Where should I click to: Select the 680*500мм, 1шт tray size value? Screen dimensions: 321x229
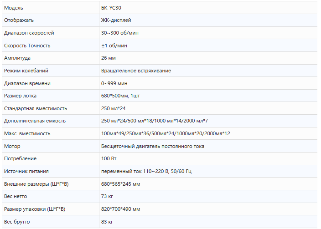coord(120,96)
